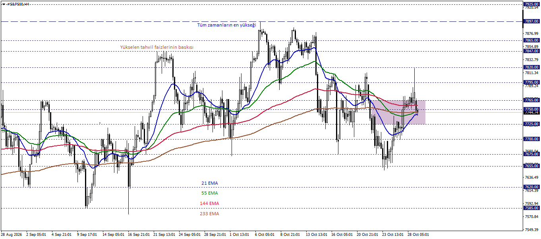Click the 7636.49 price scale value
The image size is (541, 239).
point(531,178)
